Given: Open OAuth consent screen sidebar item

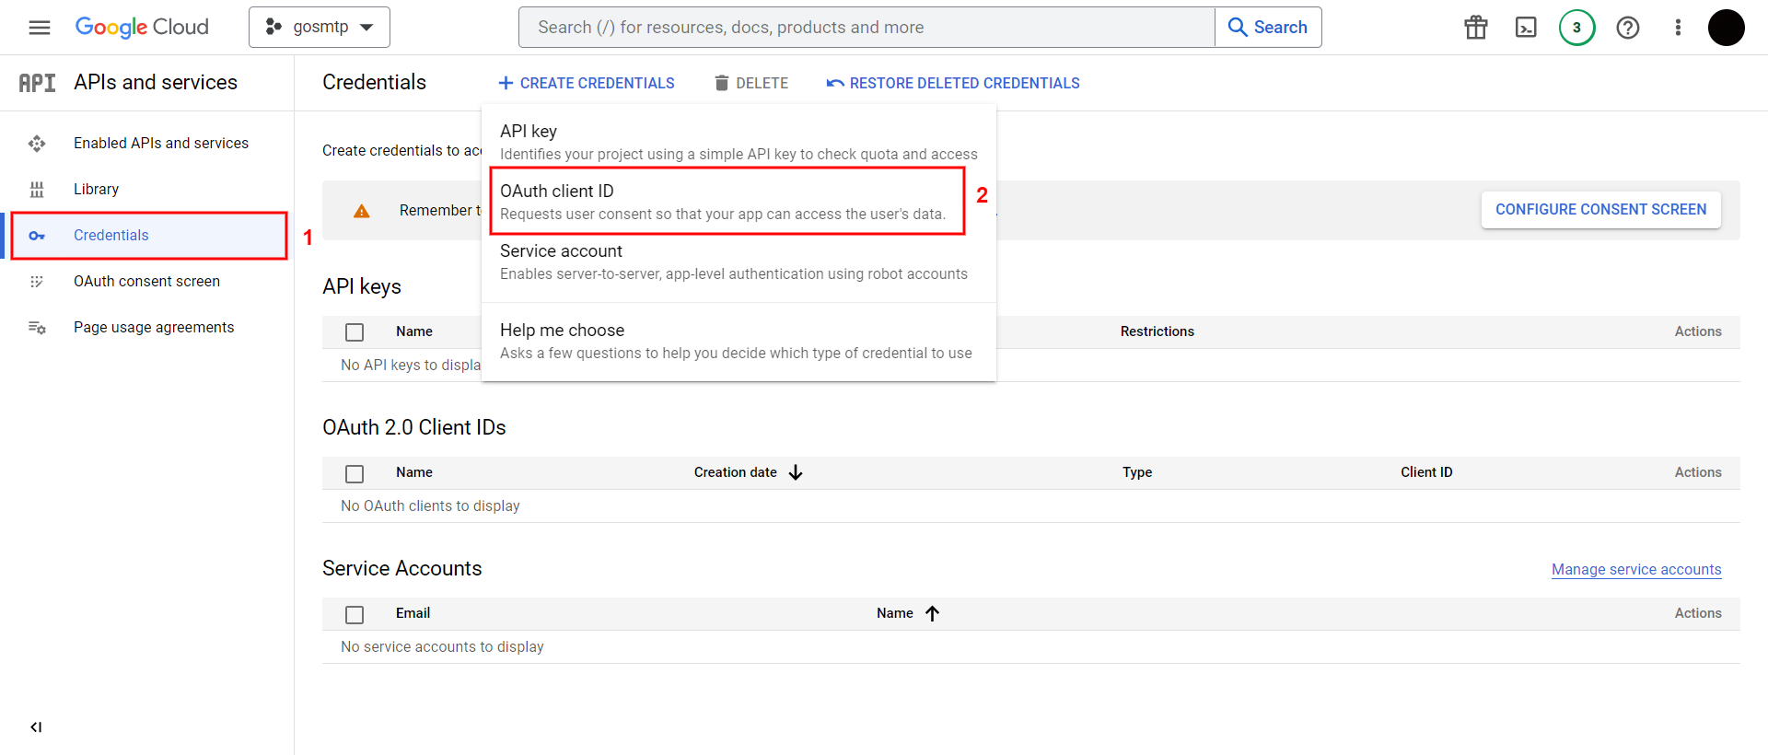Looking at the screenshot, I should pyautogui.click(x=146, y=281).
